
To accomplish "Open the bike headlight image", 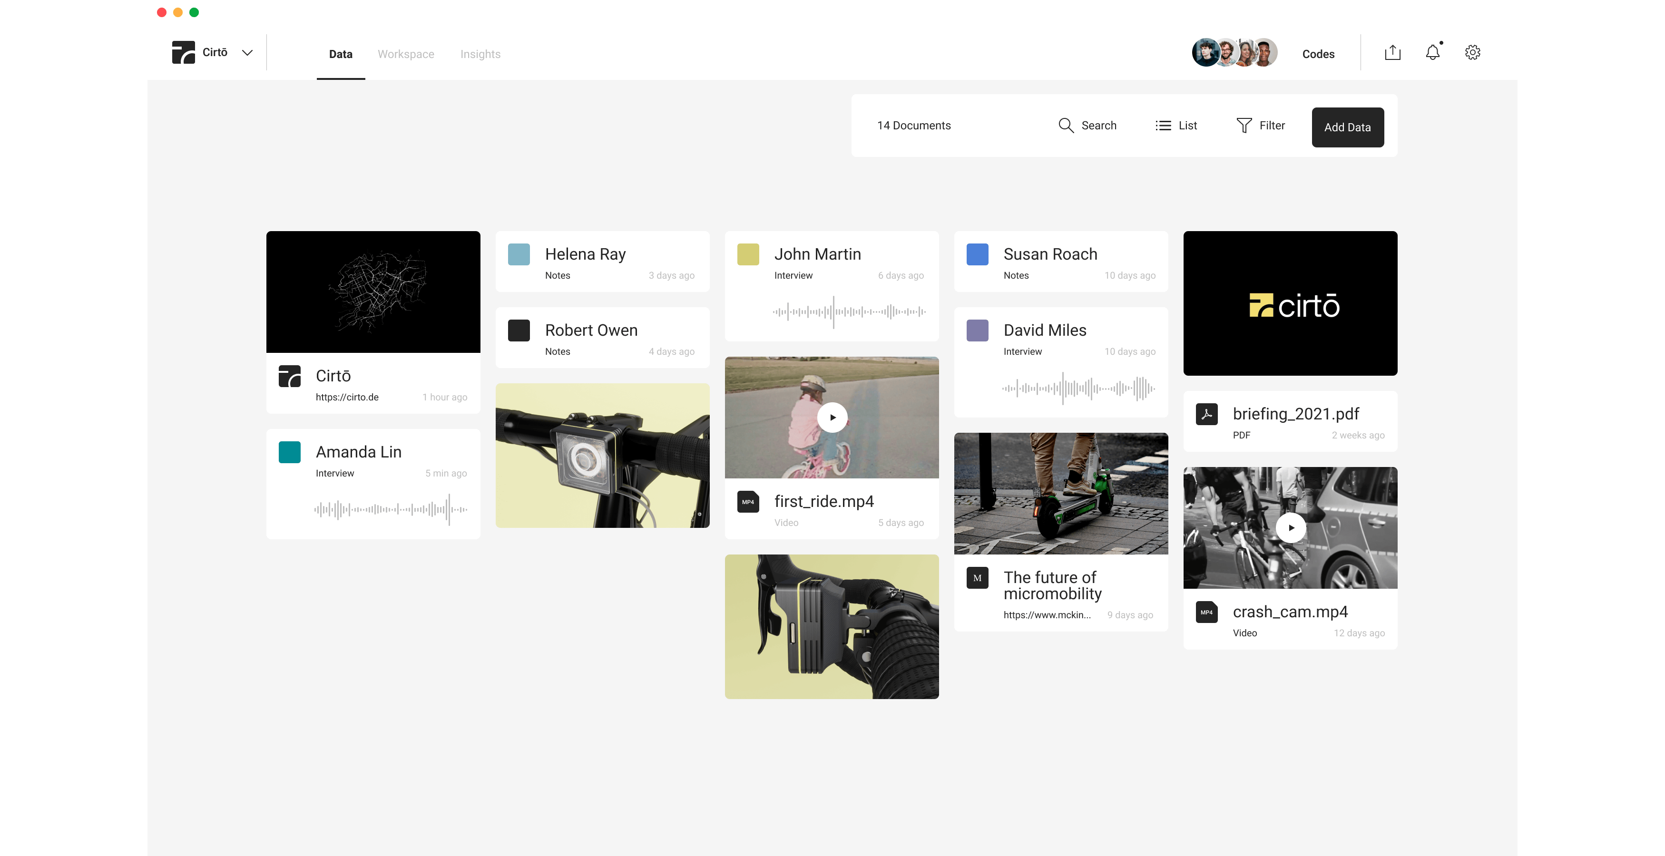I will coord(602,456).
